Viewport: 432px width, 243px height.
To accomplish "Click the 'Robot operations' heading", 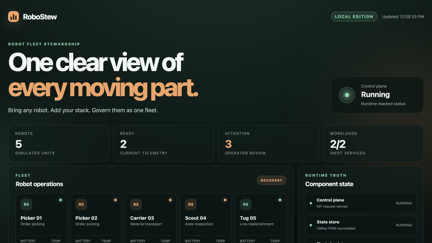I will click(x=39, y=184).
